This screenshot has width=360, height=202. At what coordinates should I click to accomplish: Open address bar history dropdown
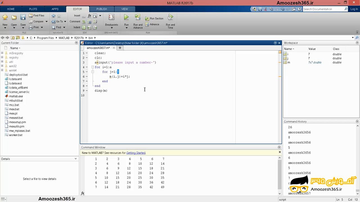coord(353,38)
